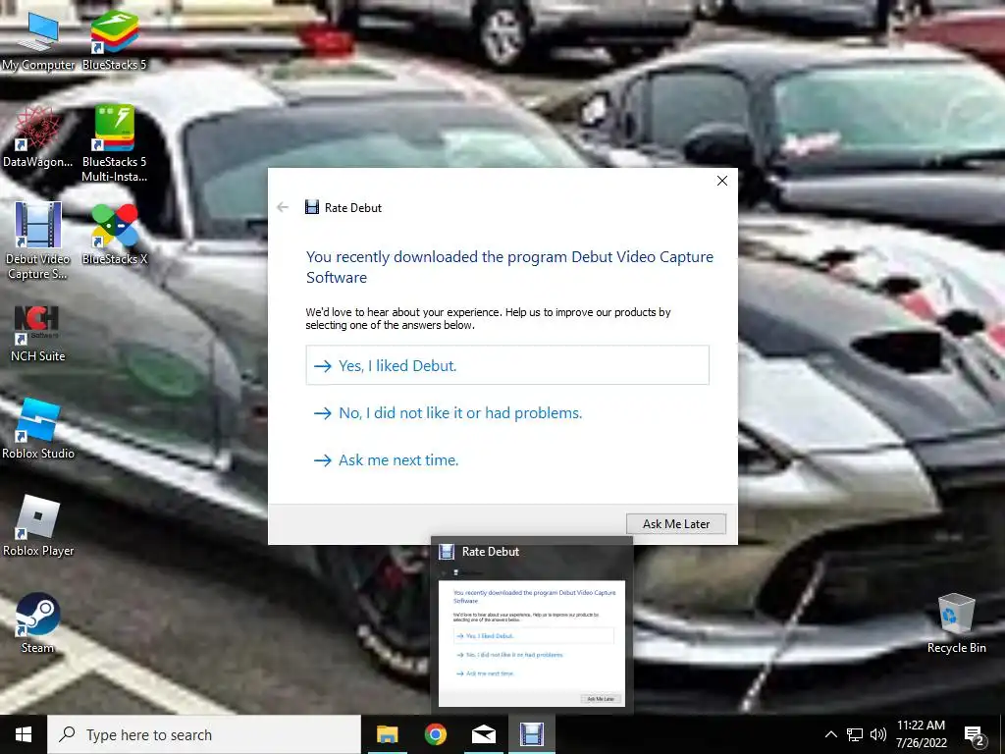Image resolution: width=1005 pixels, height=754 pixels.
Task: Select the NCH Suite desktop shortcut
Action: point(38,334)
